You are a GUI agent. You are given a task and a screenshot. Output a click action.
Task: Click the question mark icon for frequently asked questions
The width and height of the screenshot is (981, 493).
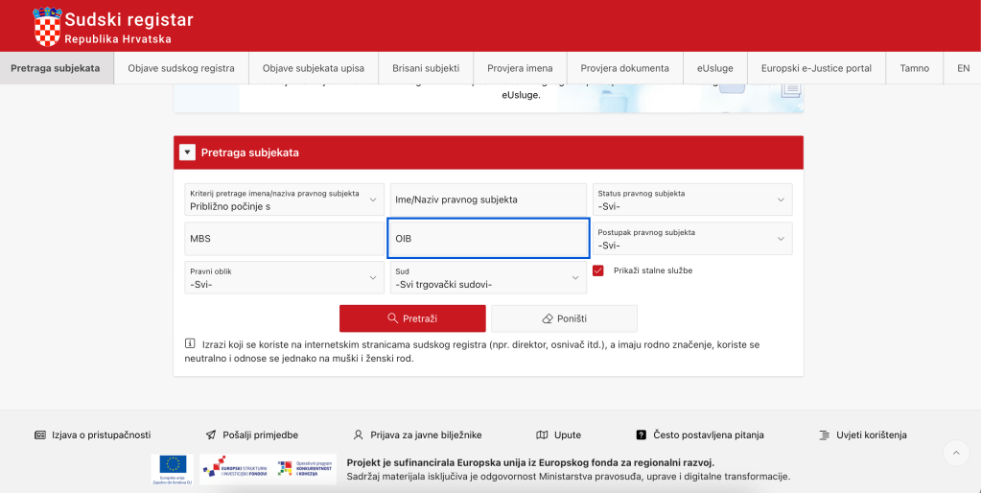[x=642, y=434]
